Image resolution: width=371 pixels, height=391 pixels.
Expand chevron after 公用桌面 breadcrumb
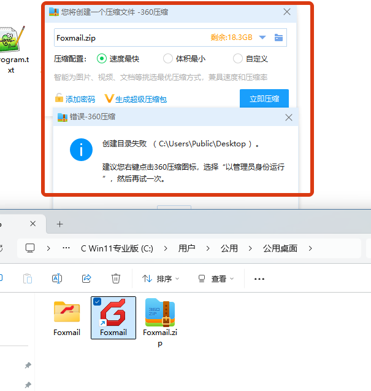point(310,248)
